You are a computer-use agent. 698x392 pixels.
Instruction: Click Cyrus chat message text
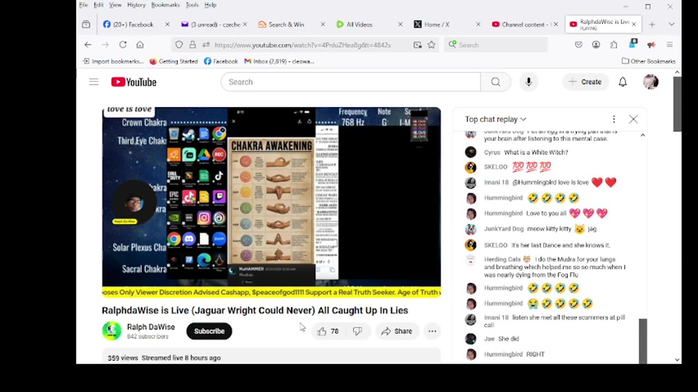tap(536, 152)
